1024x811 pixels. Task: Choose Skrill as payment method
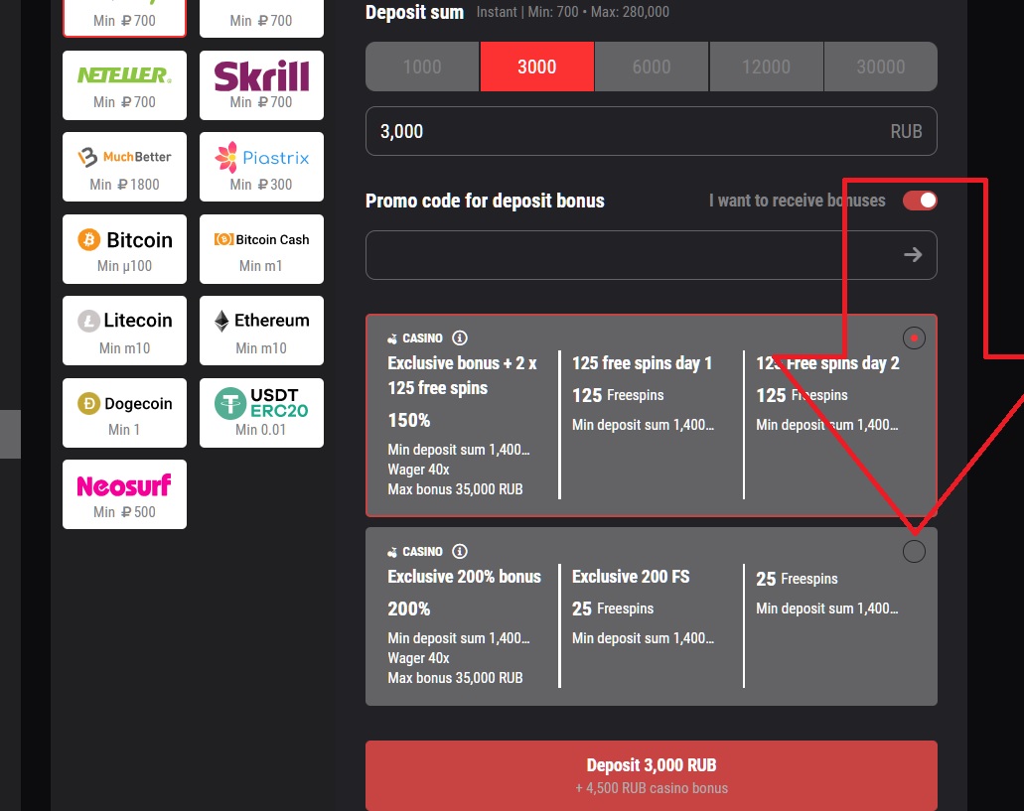[261, 85]
